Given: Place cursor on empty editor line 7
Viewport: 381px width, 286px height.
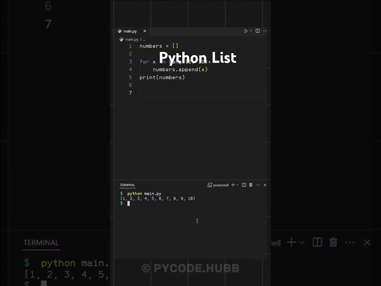Looking at the screenshot, I should tap(203, 93).
